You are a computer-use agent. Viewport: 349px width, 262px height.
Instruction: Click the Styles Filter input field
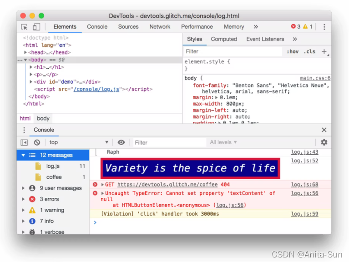[x=233, y=51]
